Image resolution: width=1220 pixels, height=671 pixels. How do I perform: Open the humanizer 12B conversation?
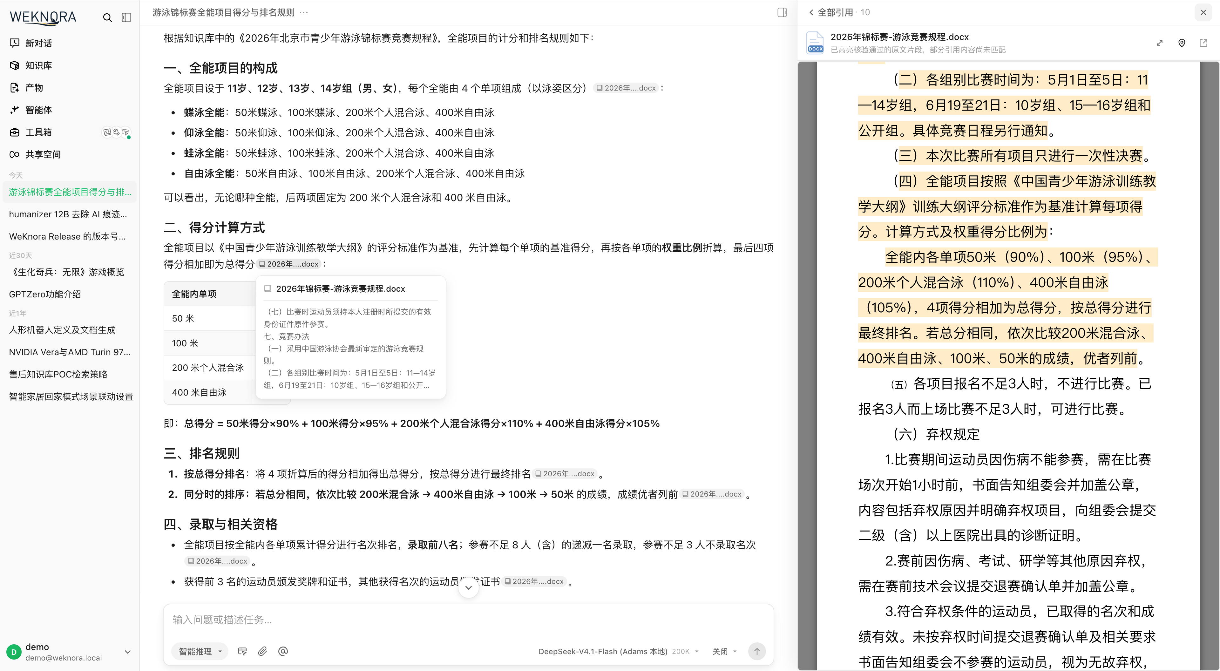tap(70, 214)
